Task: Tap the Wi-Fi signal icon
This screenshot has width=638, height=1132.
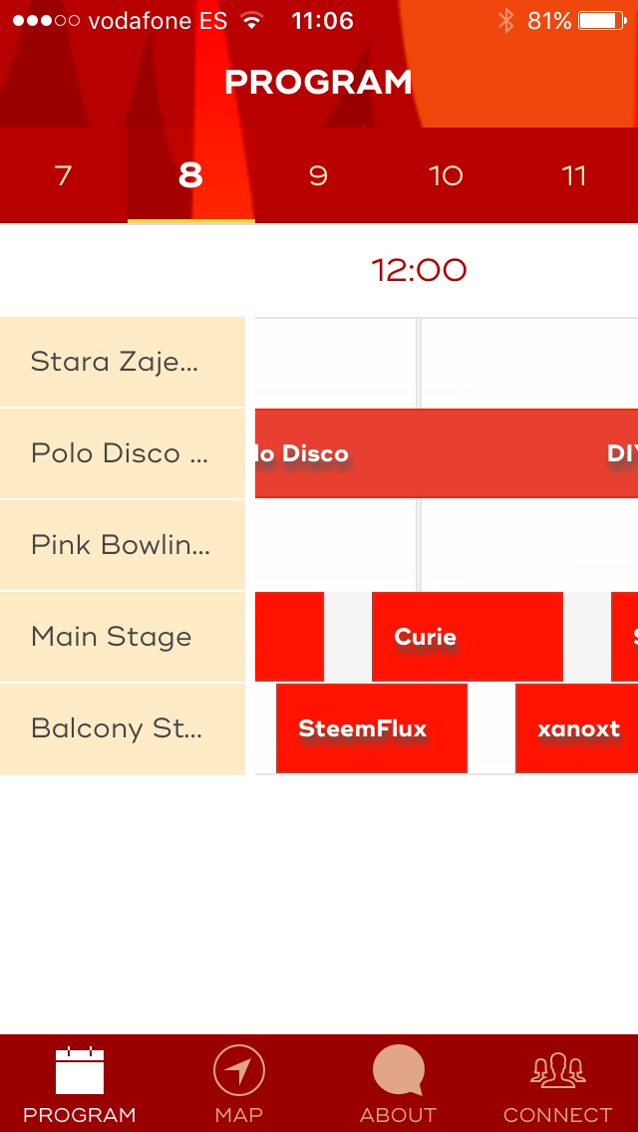Action: coord(252,21)
